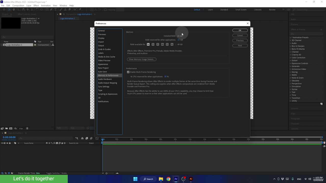Image resolution: width=326 pixels, height=183 pixels.
Task: Click the Pl app icon in RAM available row
Action: (158, 44)
